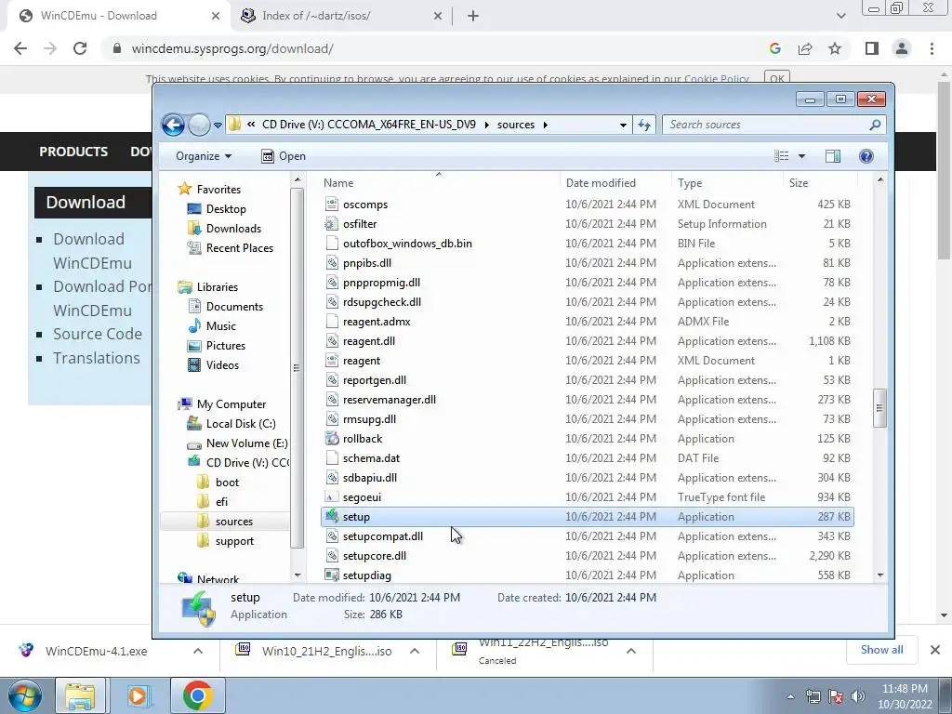952x714 pixels.
Task: Open the Organize menu
Action: 204,156
